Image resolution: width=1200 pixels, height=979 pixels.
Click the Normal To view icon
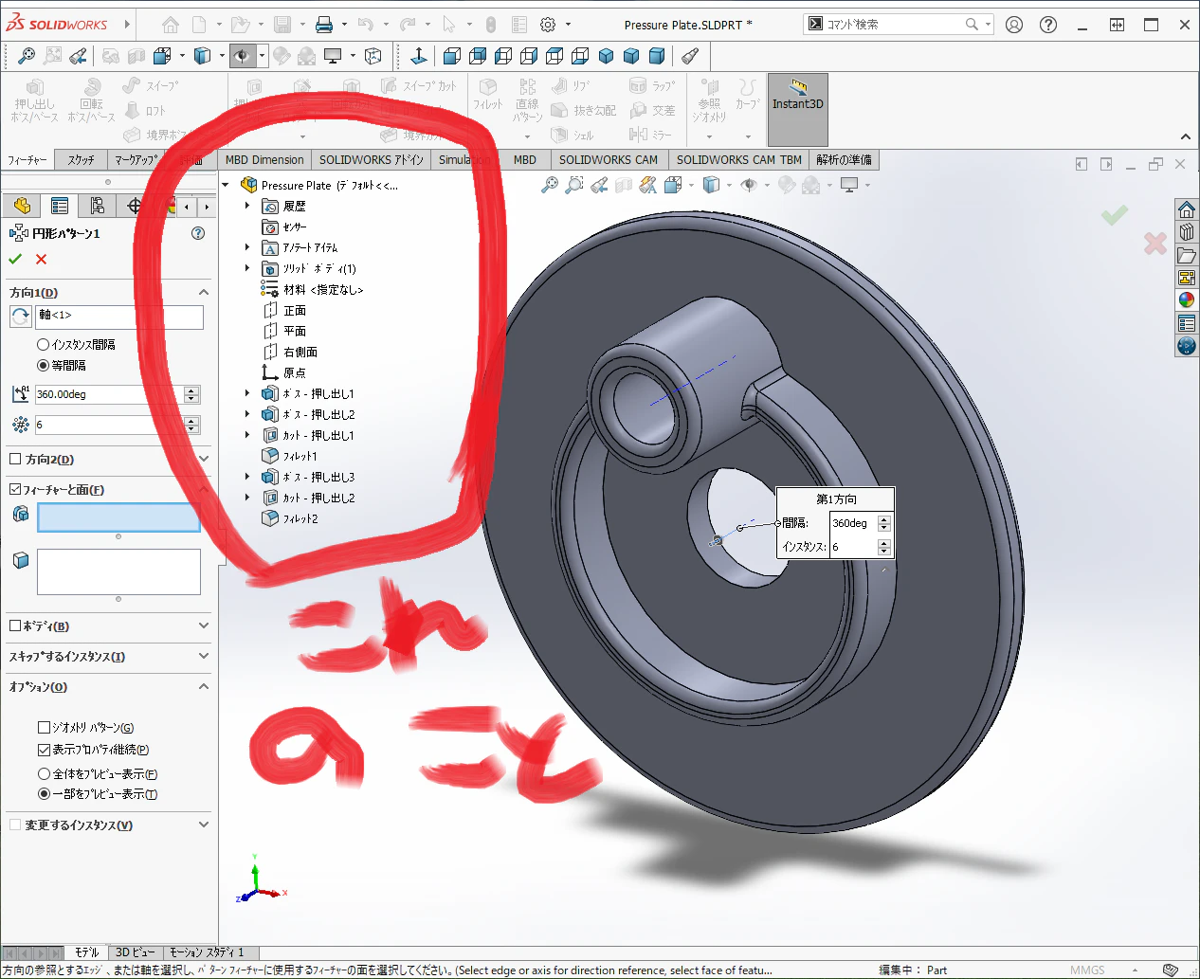click(419, 57)
